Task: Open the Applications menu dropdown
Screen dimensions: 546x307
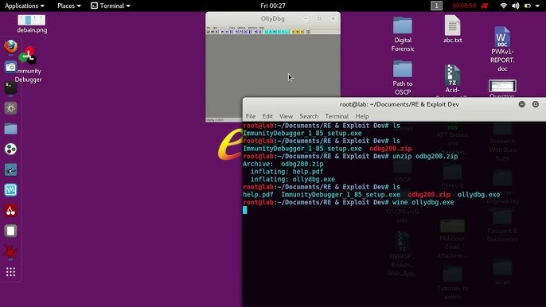Action: coord(25,6)
